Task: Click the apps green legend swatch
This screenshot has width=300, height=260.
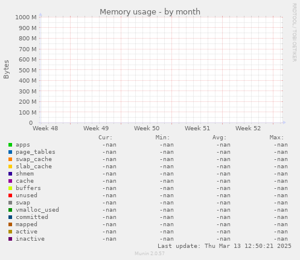Action: click(x=10, y=145)
